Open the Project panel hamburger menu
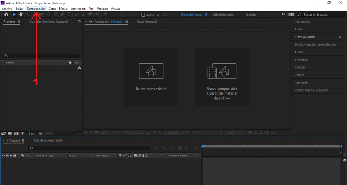This screenshot has width=347, height=185. (19, 21)
